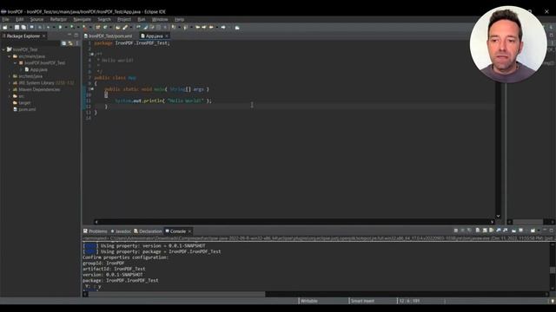Close the Console view tab
This screenshot has width=556, height=312.
[x=189, y=231]
